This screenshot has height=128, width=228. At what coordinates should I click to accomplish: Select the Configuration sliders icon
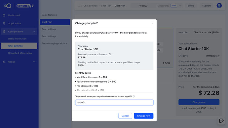4,31
